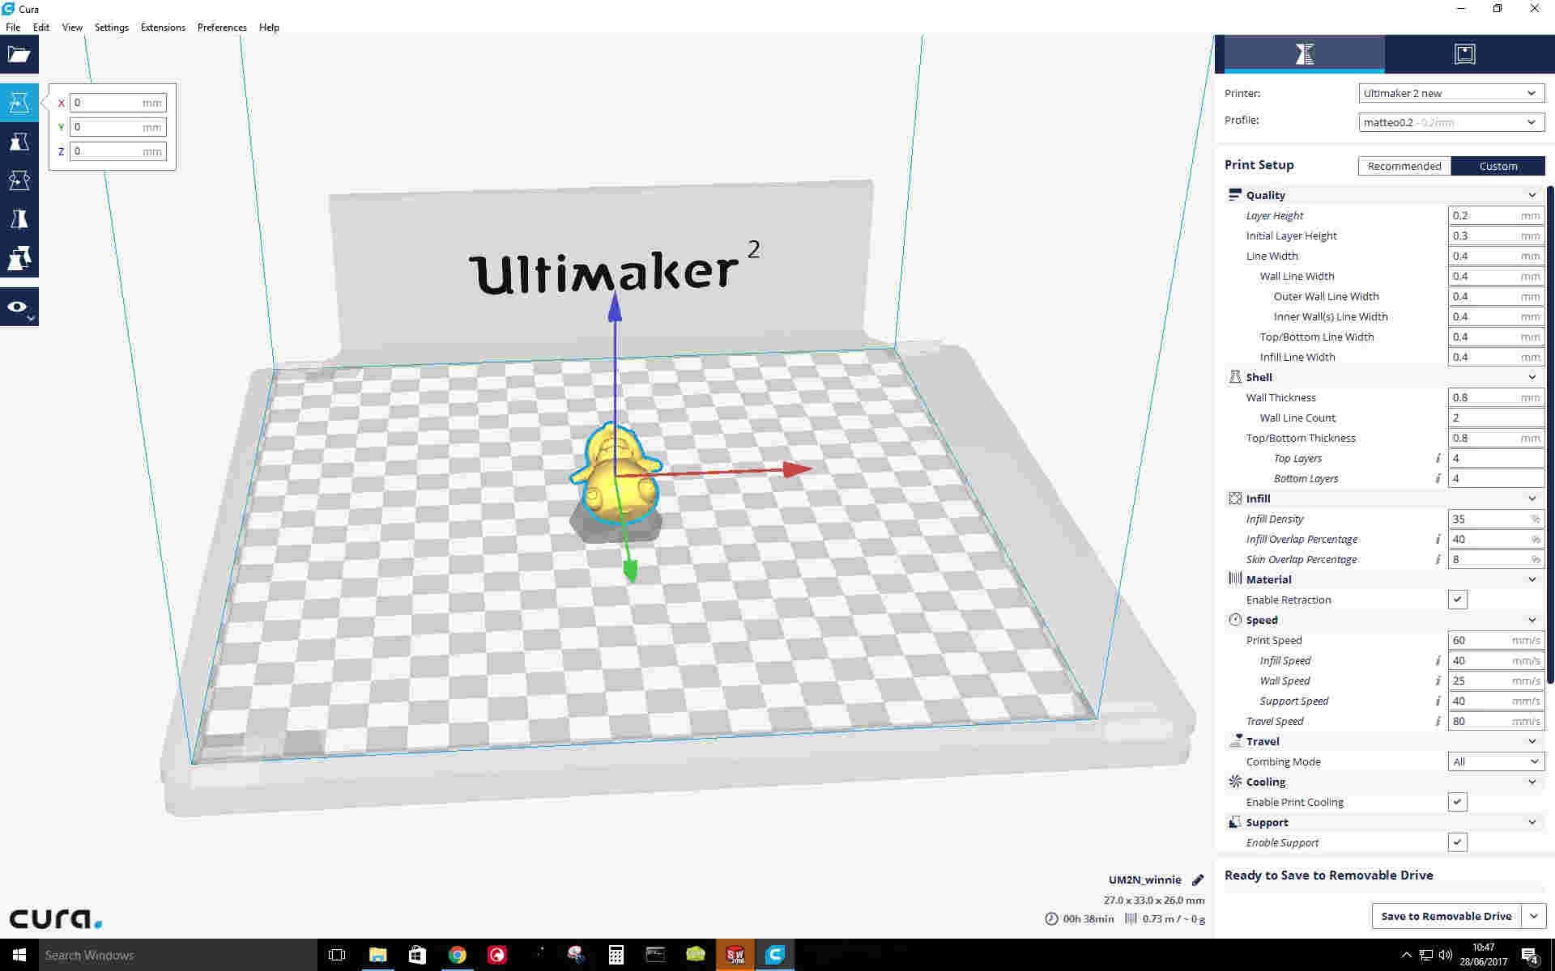
Task: Click the green Y-axis move arrow
Action: point(630,571)
